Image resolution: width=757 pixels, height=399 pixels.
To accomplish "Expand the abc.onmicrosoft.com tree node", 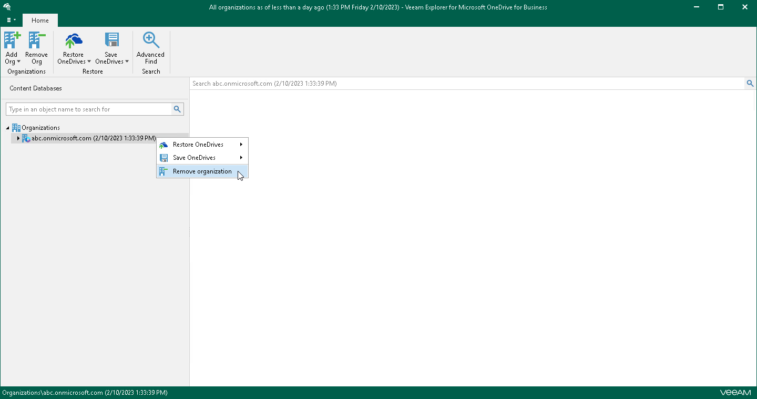I will 18,138.
